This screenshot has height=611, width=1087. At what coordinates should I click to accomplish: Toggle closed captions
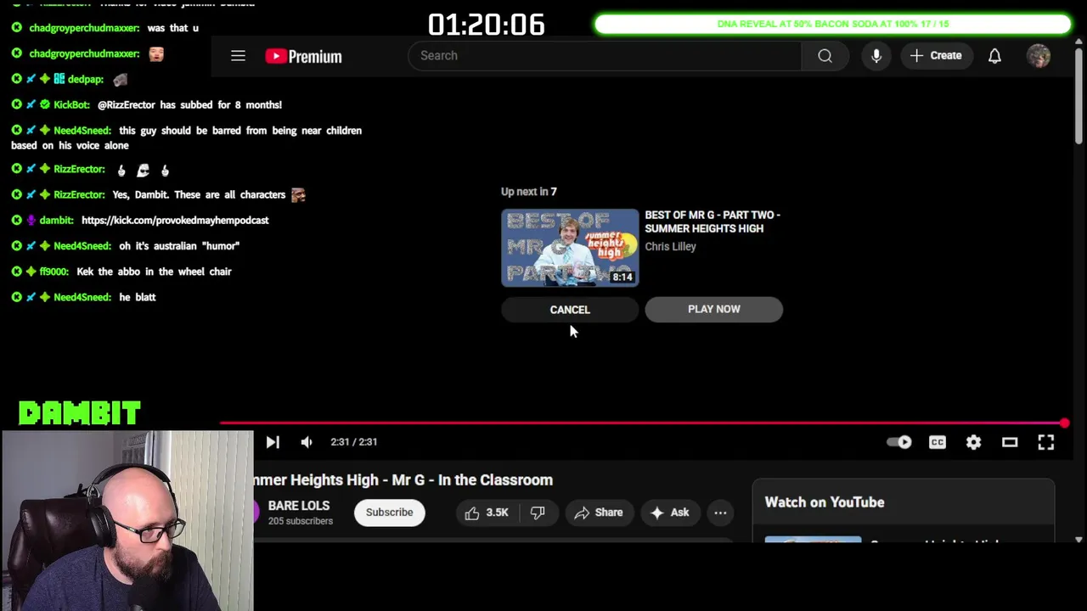coord(938,442)
